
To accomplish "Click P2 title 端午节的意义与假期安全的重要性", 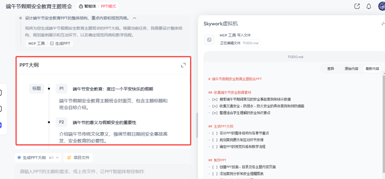I will click(104, 122).
